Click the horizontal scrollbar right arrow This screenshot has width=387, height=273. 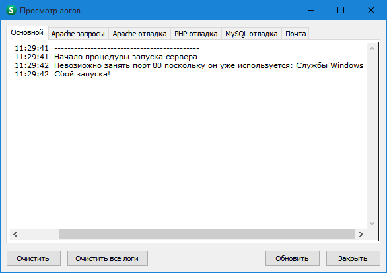point(361,234)
